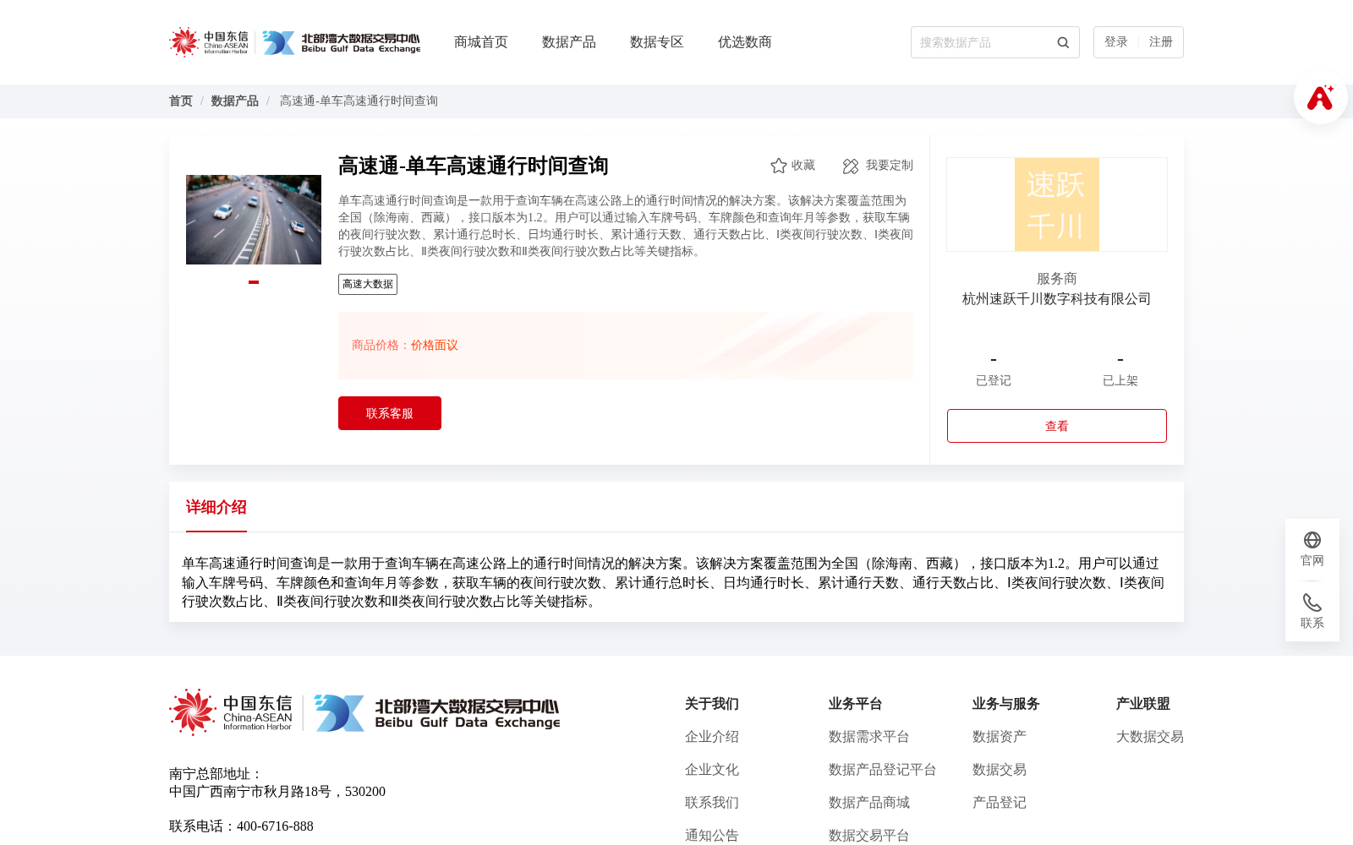Open the footer 联系我们 link

coord(712,803)
